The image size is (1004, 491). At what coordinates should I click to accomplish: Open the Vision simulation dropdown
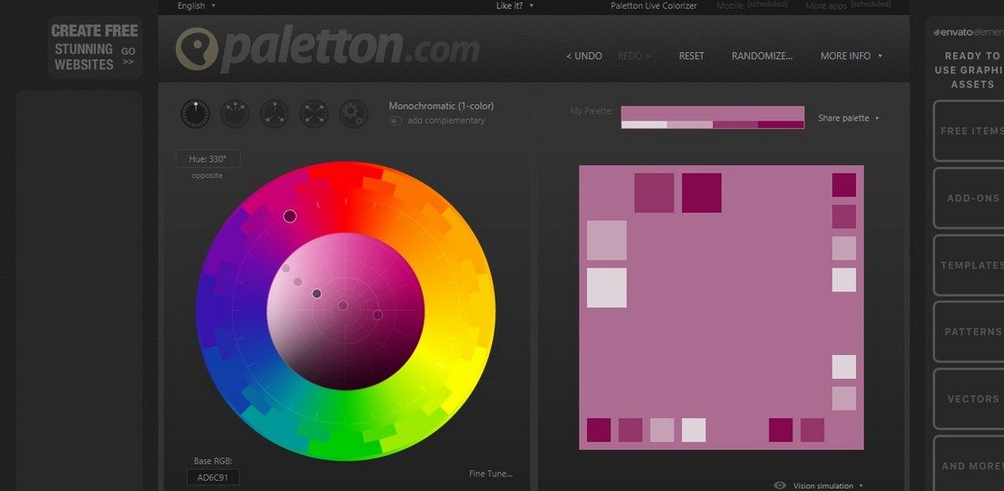(828, 486)
